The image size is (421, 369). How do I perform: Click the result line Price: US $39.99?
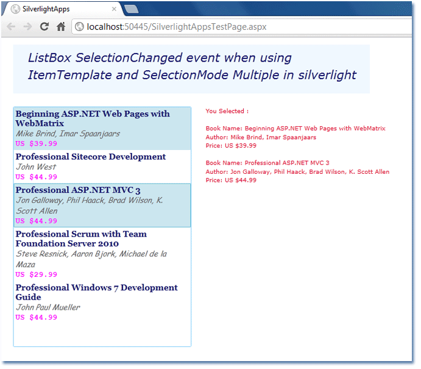click(231, 146)
